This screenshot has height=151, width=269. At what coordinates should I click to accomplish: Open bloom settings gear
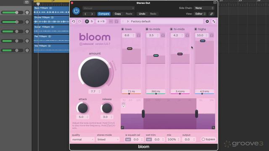click(x=207, y=21)
